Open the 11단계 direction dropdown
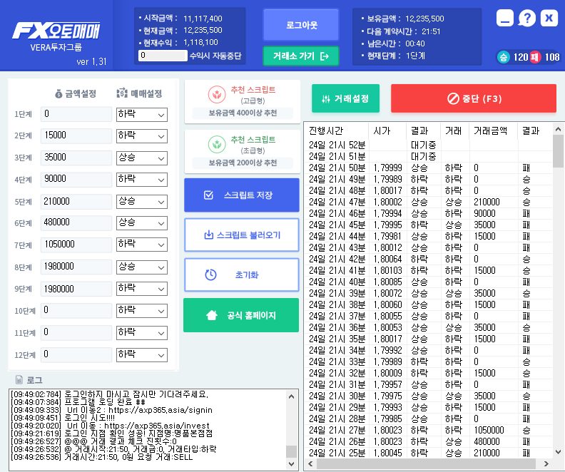 point(142,333)
